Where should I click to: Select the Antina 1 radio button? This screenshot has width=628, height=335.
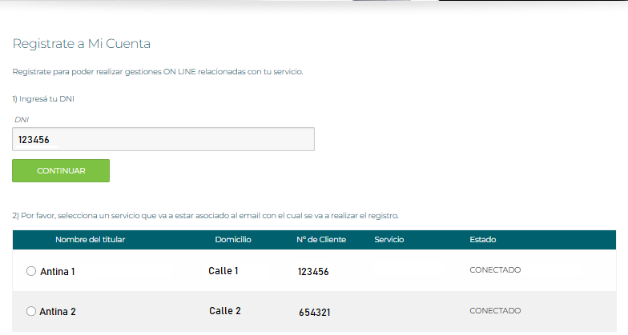(31, 271)
